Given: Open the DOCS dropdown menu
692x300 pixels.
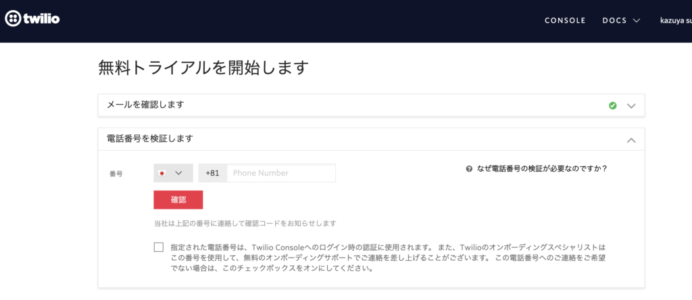Looking at the screenshot, I should click(622, 20).
